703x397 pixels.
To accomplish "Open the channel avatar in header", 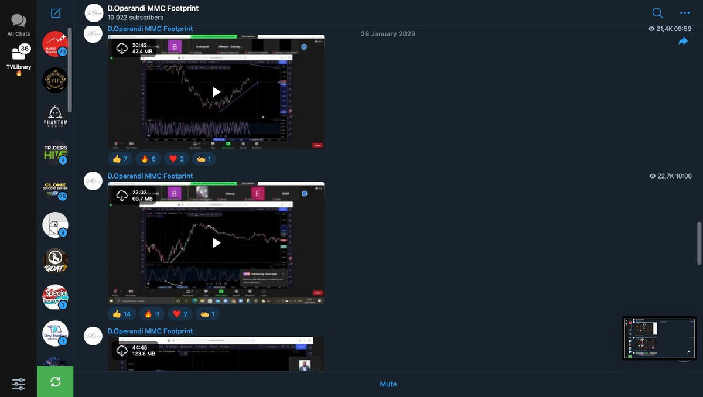I will pos(94,13).
